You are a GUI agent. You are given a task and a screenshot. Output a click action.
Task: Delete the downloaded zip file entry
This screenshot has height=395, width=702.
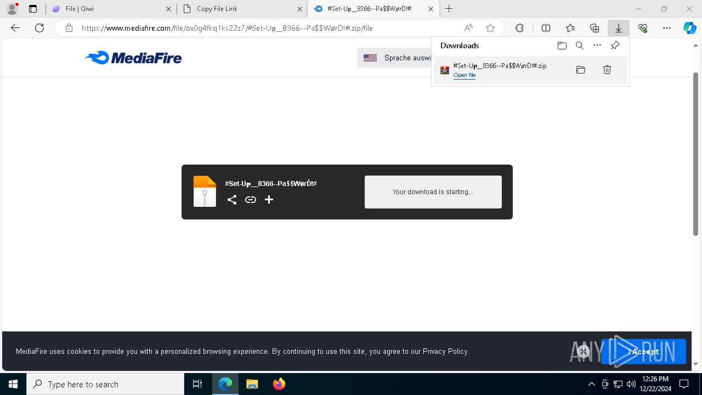607,70
